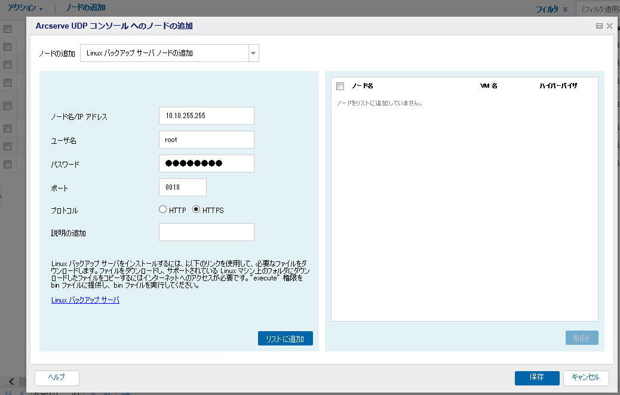Click the 説明の追加 text field
This screenshot has height=395, width=620.
click(x=207, y=232)
